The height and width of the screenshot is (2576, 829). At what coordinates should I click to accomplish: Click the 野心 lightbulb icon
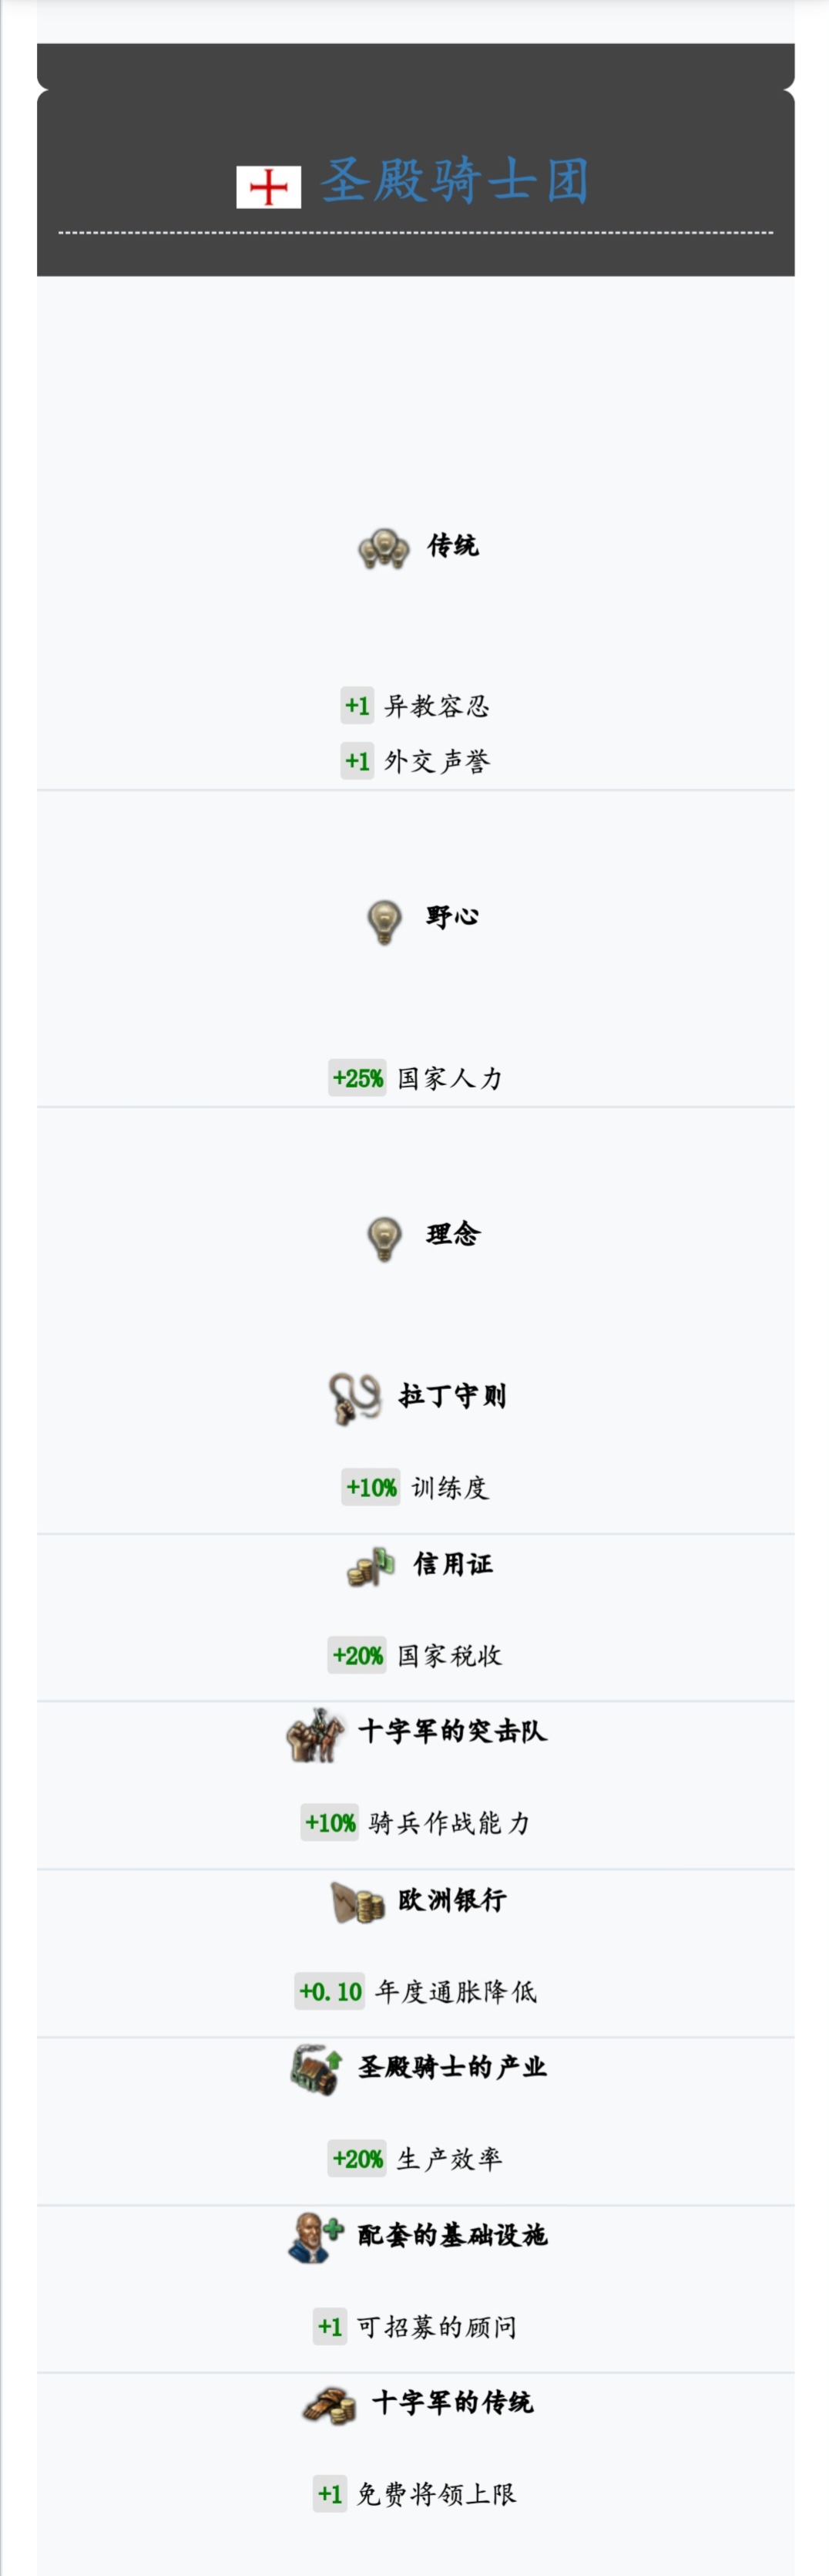click(384, 921)
